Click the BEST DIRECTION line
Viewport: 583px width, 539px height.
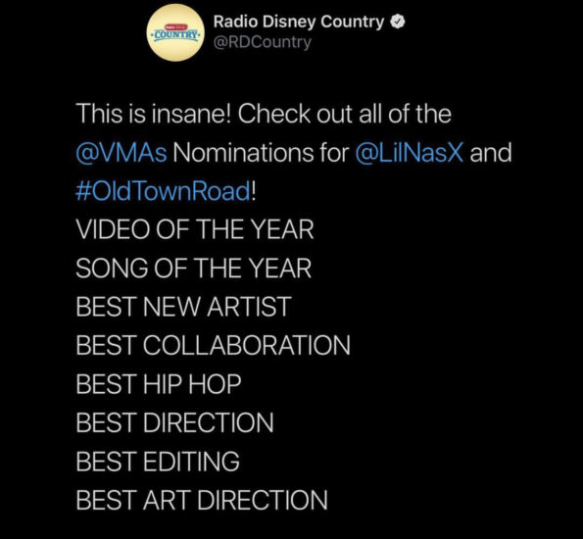tap(174, 422)
